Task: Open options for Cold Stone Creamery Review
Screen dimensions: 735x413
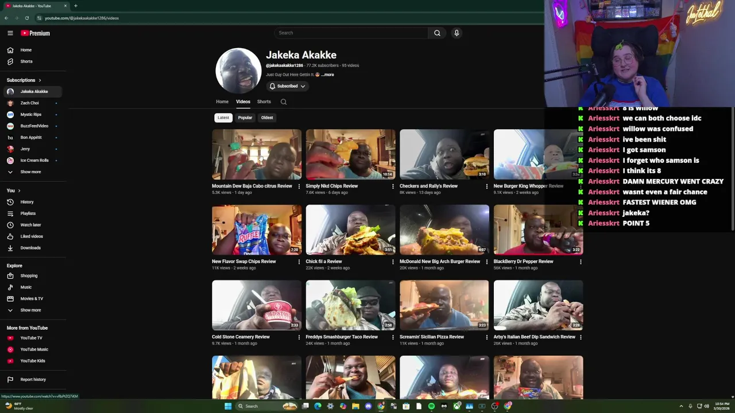Action: tap(299, 337)
